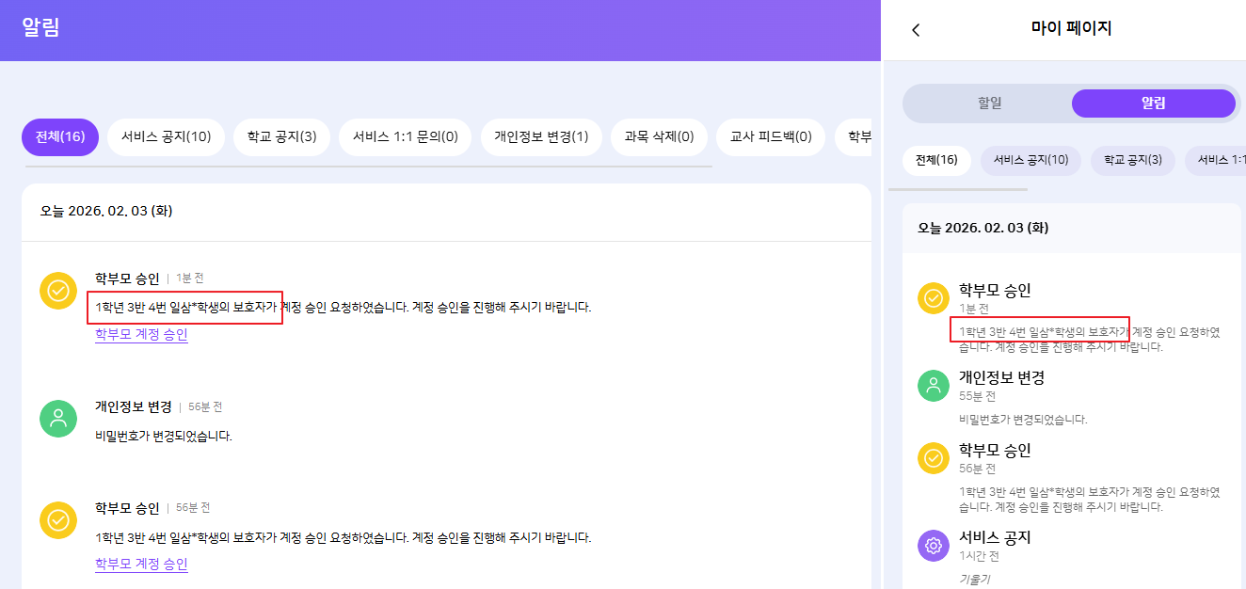Show the 과목 삭제(0) tab
This screenshot has height=589, width=1246.
(658, 137)
